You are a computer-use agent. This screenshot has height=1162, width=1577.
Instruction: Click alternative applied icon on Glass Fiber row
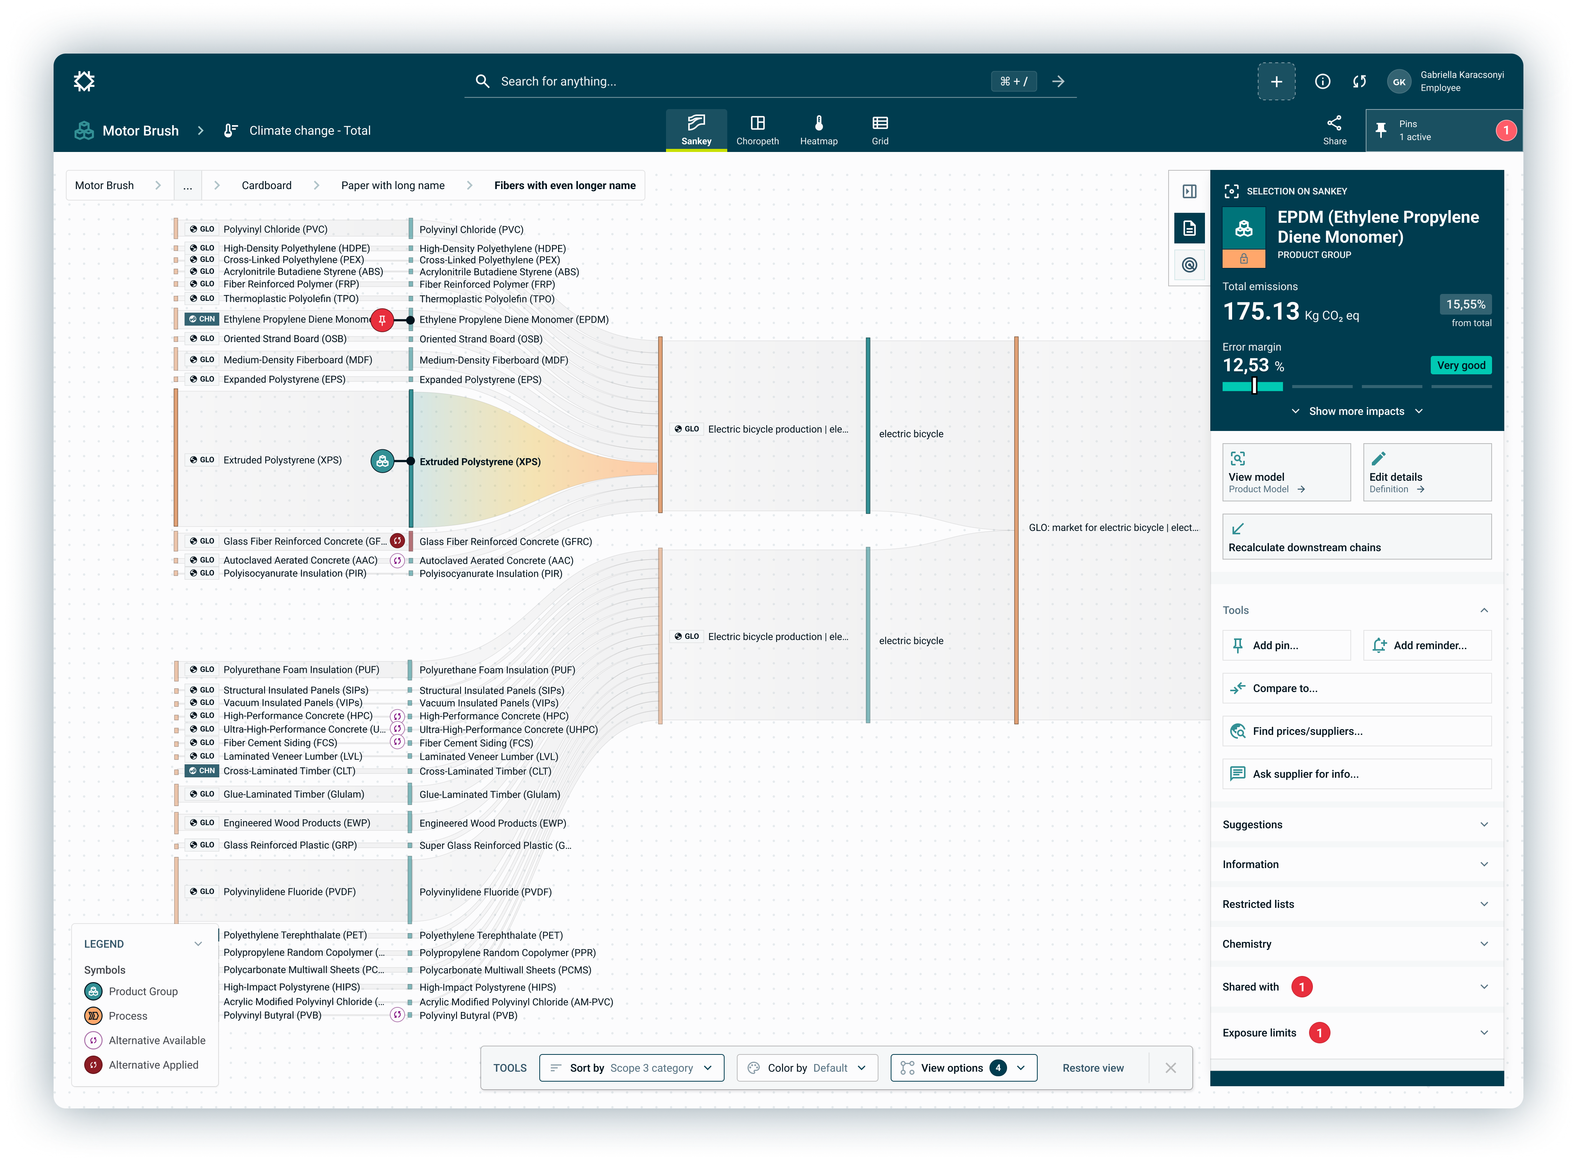pos(397,541)
